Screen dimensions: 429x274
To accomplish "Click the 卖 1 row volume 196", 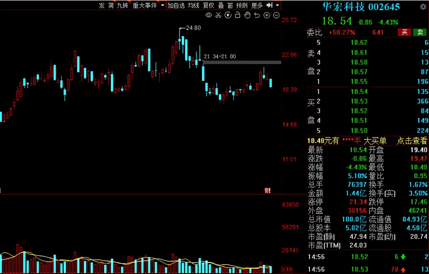I will point(423,81).
